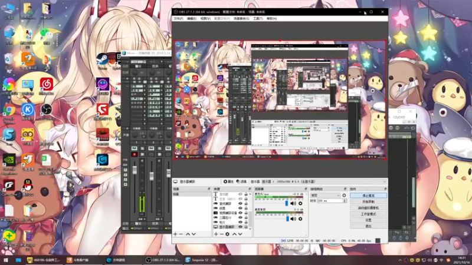The width and height of the screenshot is (472, 265).
Task: Show hidden system tray icons chevron
Action: click(400, 260)
